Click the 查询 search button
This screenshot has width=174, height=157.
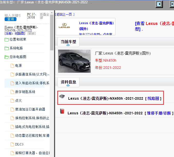(11, 19)
